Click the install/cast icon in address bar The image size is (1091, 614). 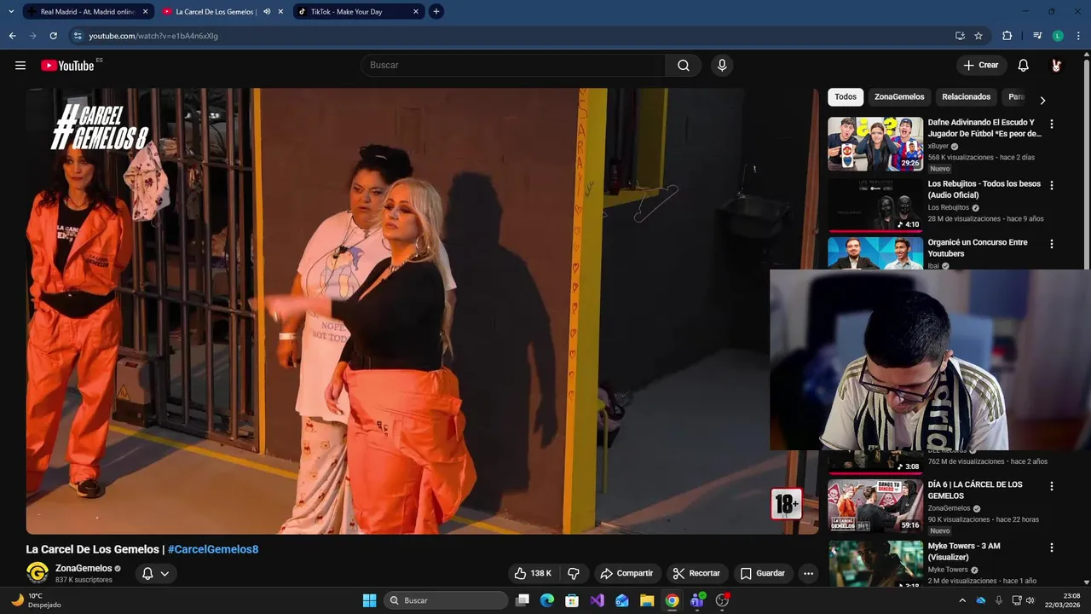pos(960,36)
